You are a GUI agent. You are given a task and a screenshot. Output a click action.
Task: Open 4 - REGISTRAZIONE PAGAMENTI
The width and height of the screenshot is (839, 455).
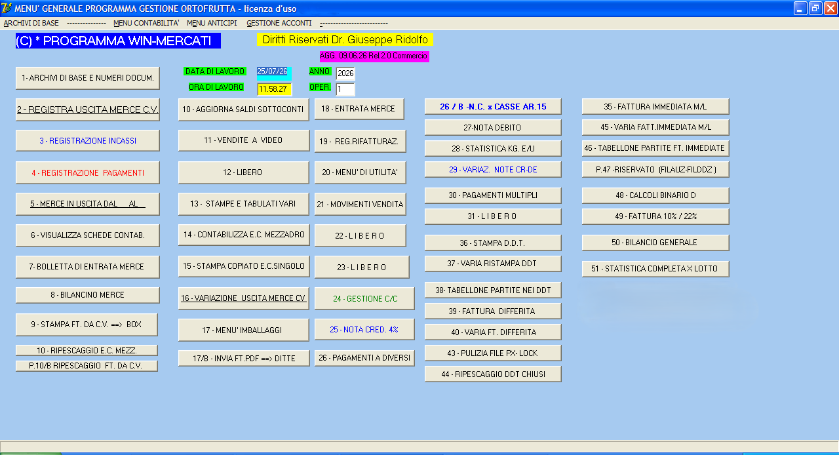coord(88,172)
